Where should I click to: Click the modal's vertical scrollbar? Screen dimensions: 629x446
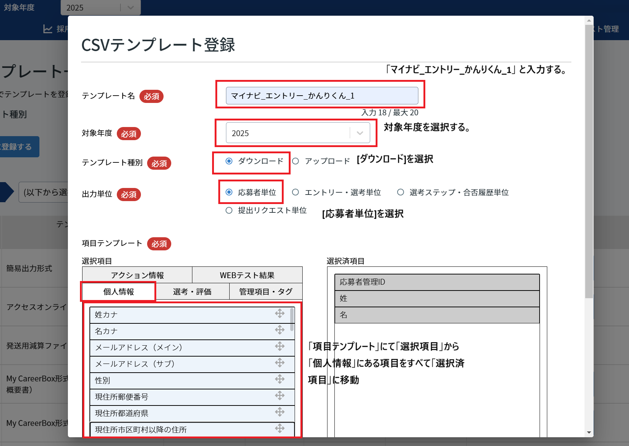click(588, 161)
